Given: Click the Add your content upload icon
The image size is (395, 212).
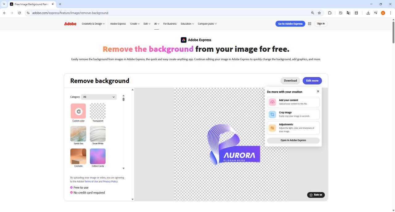Looking at the screenshot, I should [x=272, y=102].
